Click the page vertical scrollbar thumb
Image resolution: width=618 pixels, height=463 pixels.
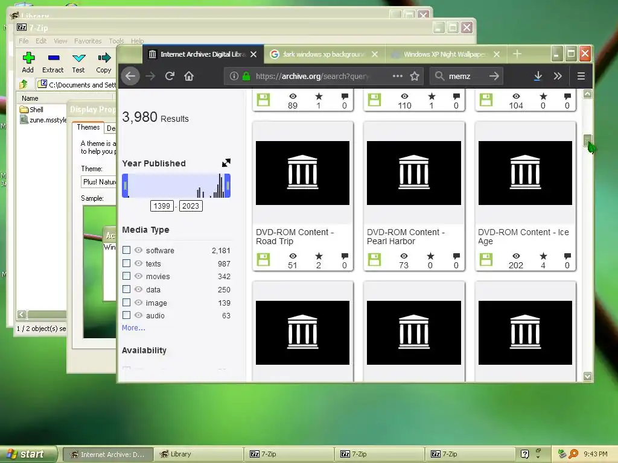[587, 140]
